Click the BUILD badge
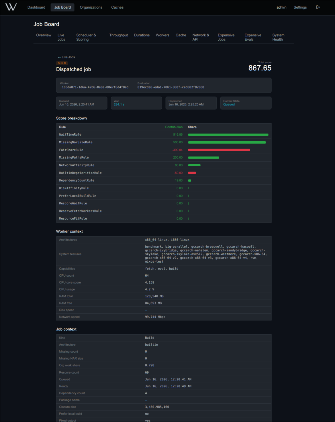The width and height of the screenshot is (335, 422). click(62, 63)
